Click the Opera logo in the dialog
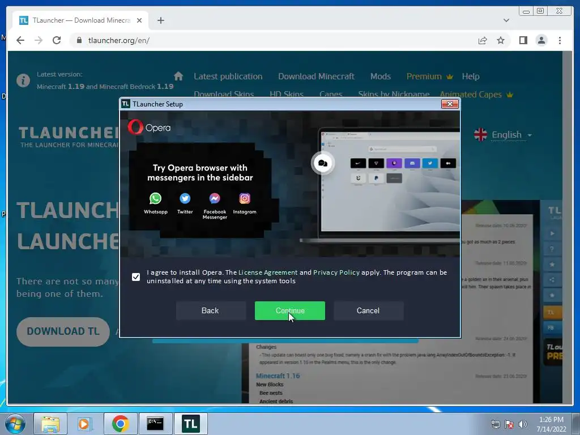 pyautogui.click(x=149, y=127)
